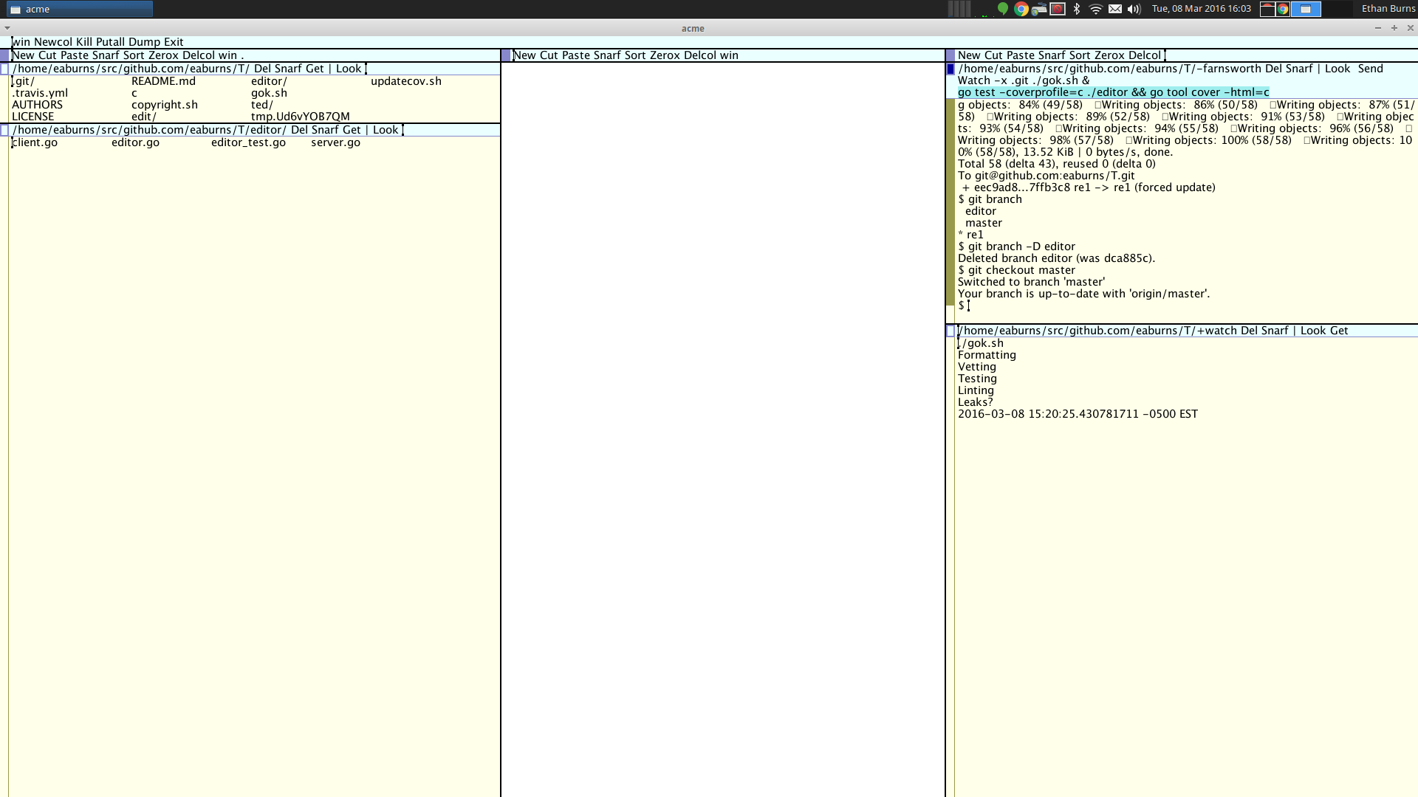
Task: Click Delcol in the right column tag
Action: [1145, 55]
